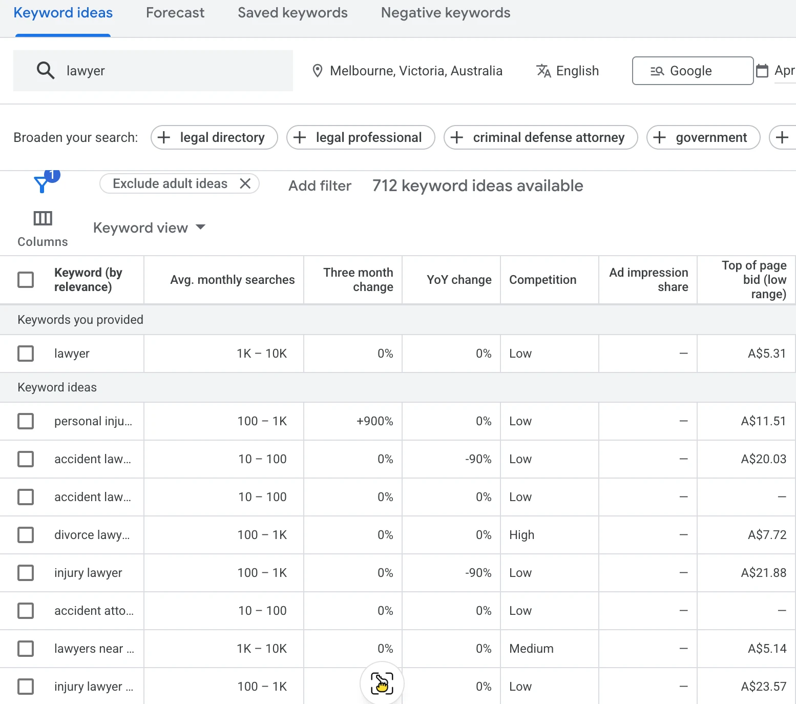Image resolution: width=796 pixels, height=704 pixels.
Task: Open more broaden search suggestions
Action: pyautogui.click(x=782, y=137)
